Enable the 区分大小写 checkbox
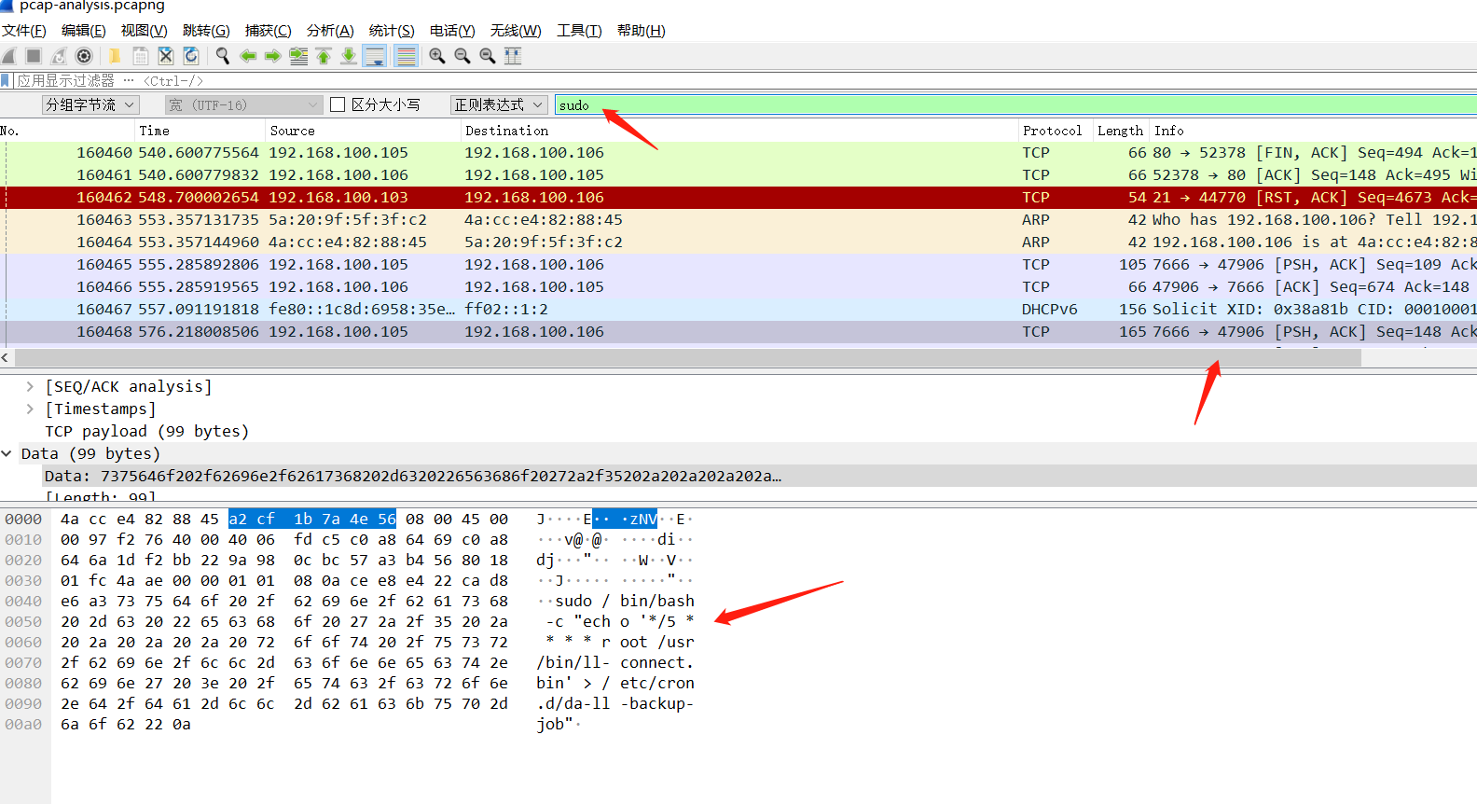 click(x=338, y=105)
